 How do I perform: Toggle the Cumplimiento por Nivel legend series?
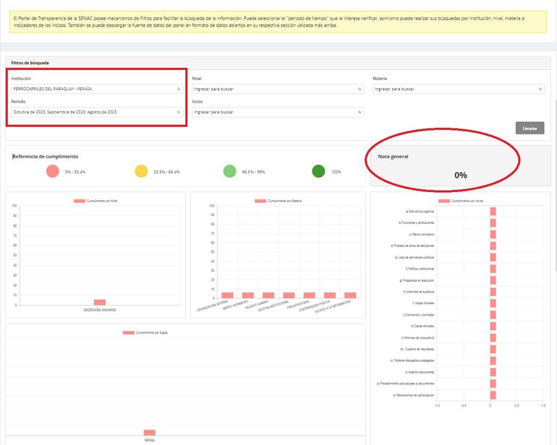(95, 201)
